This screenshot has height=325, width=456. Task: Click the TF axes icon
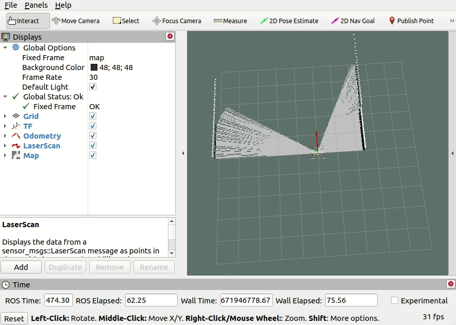tap(15, 126)
